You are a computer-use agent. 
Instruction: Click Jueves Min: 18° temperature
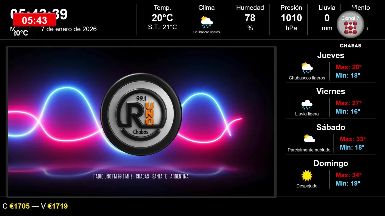pos(348,75)
